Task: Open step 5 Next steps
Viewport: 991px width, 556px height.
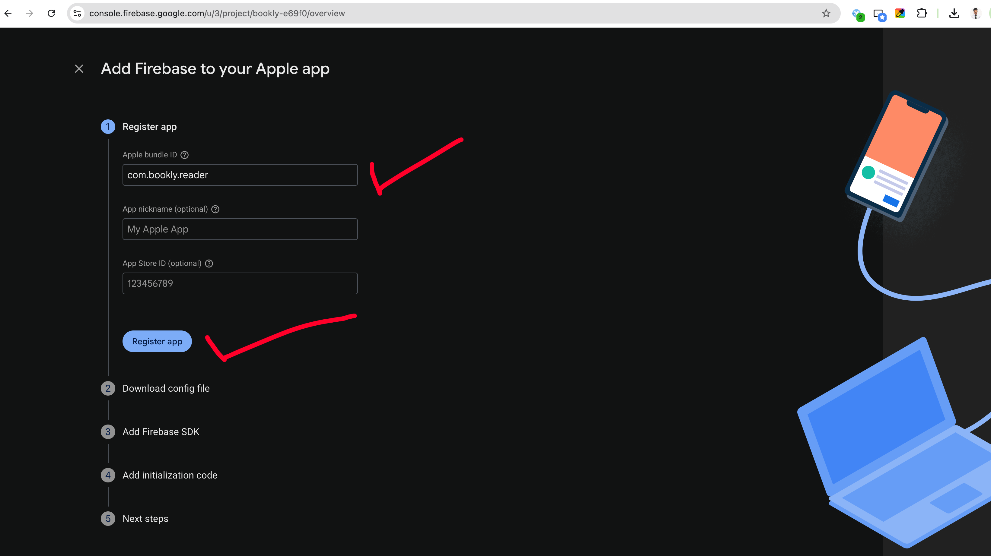Action: click(x=145, y=519)
